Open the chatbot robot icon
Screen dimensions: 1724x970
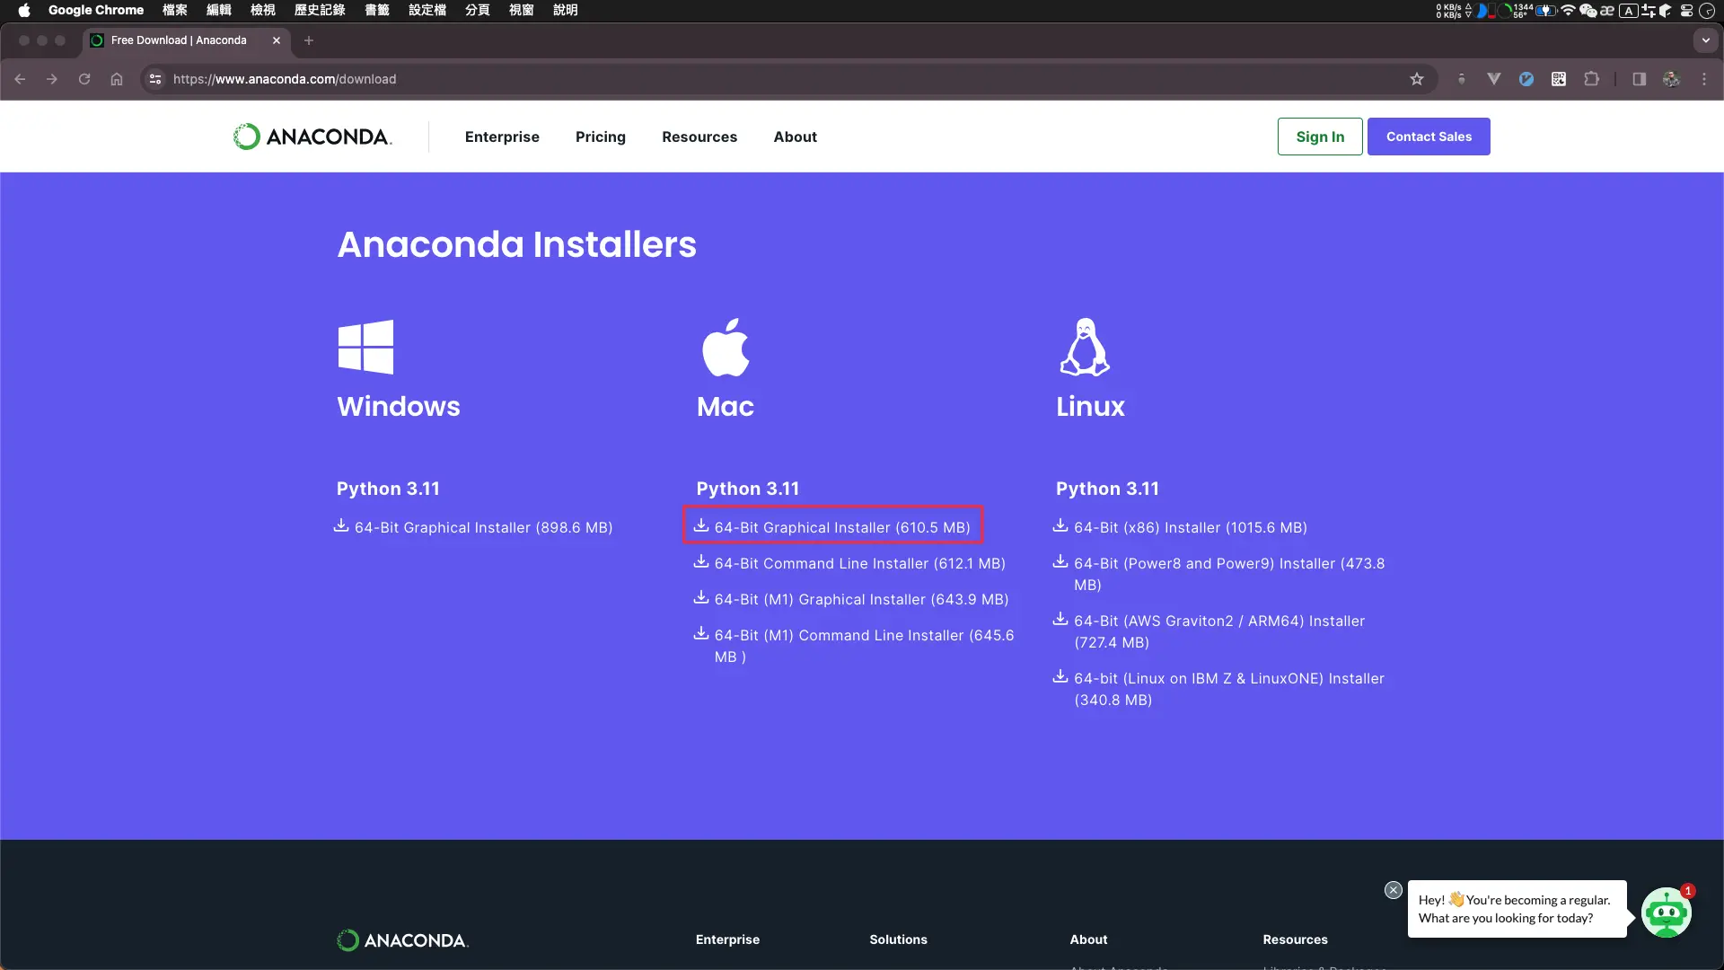1666,913
